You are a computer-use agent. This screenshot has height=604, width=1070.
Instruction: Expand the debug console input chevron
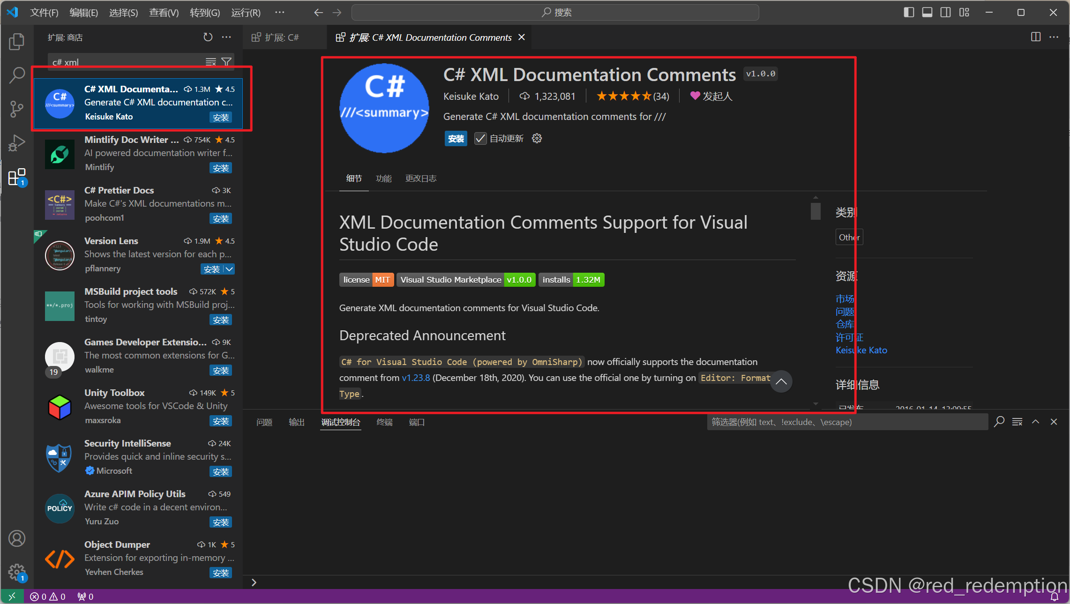(x=254, y=582)
